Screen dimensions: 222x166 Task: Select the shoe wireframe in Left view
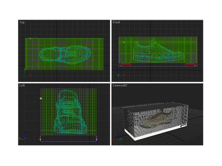pyautogui.click(x=70, y=112)
